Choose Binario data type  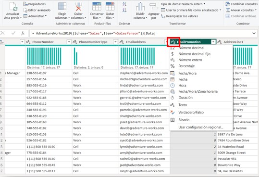[201, 120]
